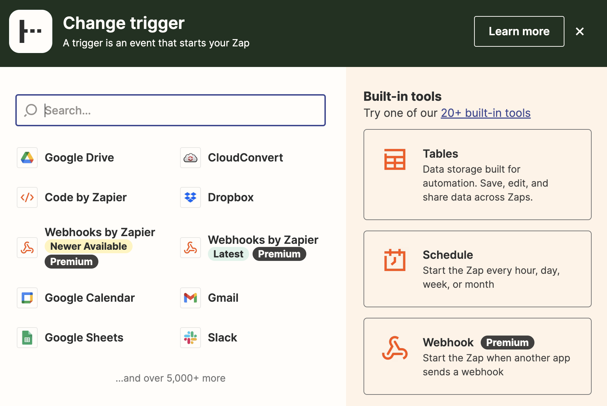This screenshot has height=406, width=607.
Task: Select the Google Sheets app name
Action: [84, 338]
